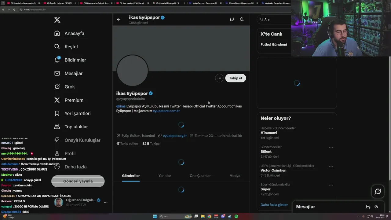The height and width of the screenshot is (220, 391).
Task: Open Mesajlar from the sidebar
Action: click(68, 73)
